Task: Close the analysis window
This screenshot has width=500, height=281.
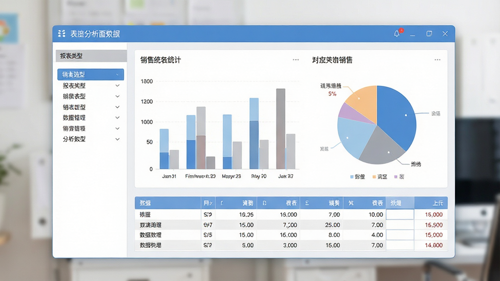Action: tap(445, 34)
